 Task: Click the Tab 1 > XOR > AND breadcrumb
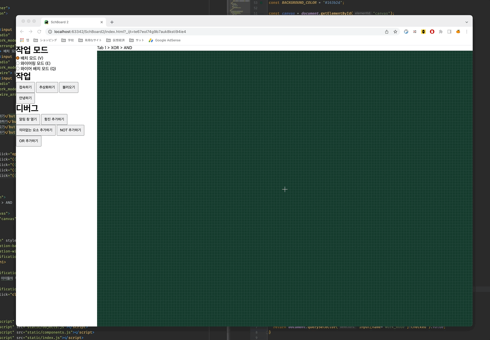pyautogui.click(x=115, y=48)
